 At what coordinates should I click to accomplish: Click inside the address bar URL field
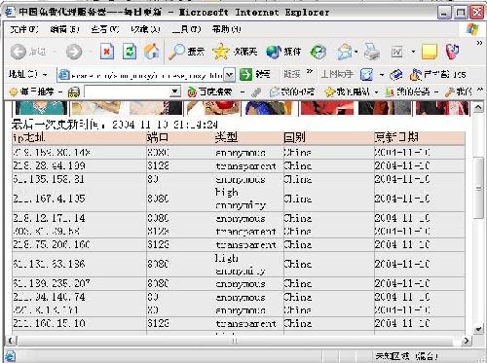146,75
